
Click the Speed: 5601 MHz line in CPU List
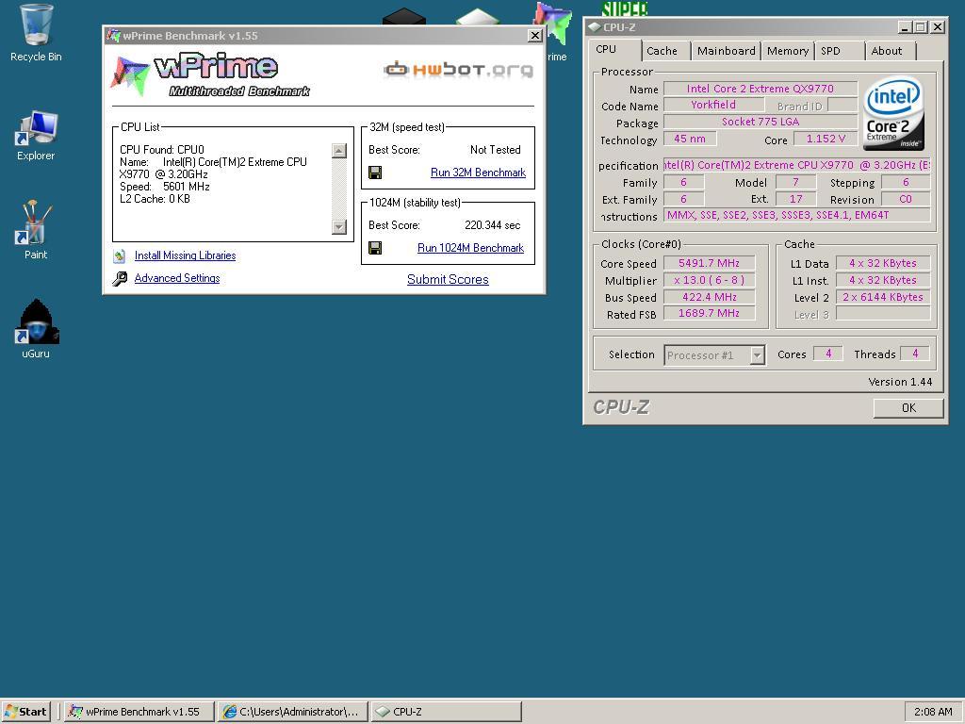coord(164,187)
